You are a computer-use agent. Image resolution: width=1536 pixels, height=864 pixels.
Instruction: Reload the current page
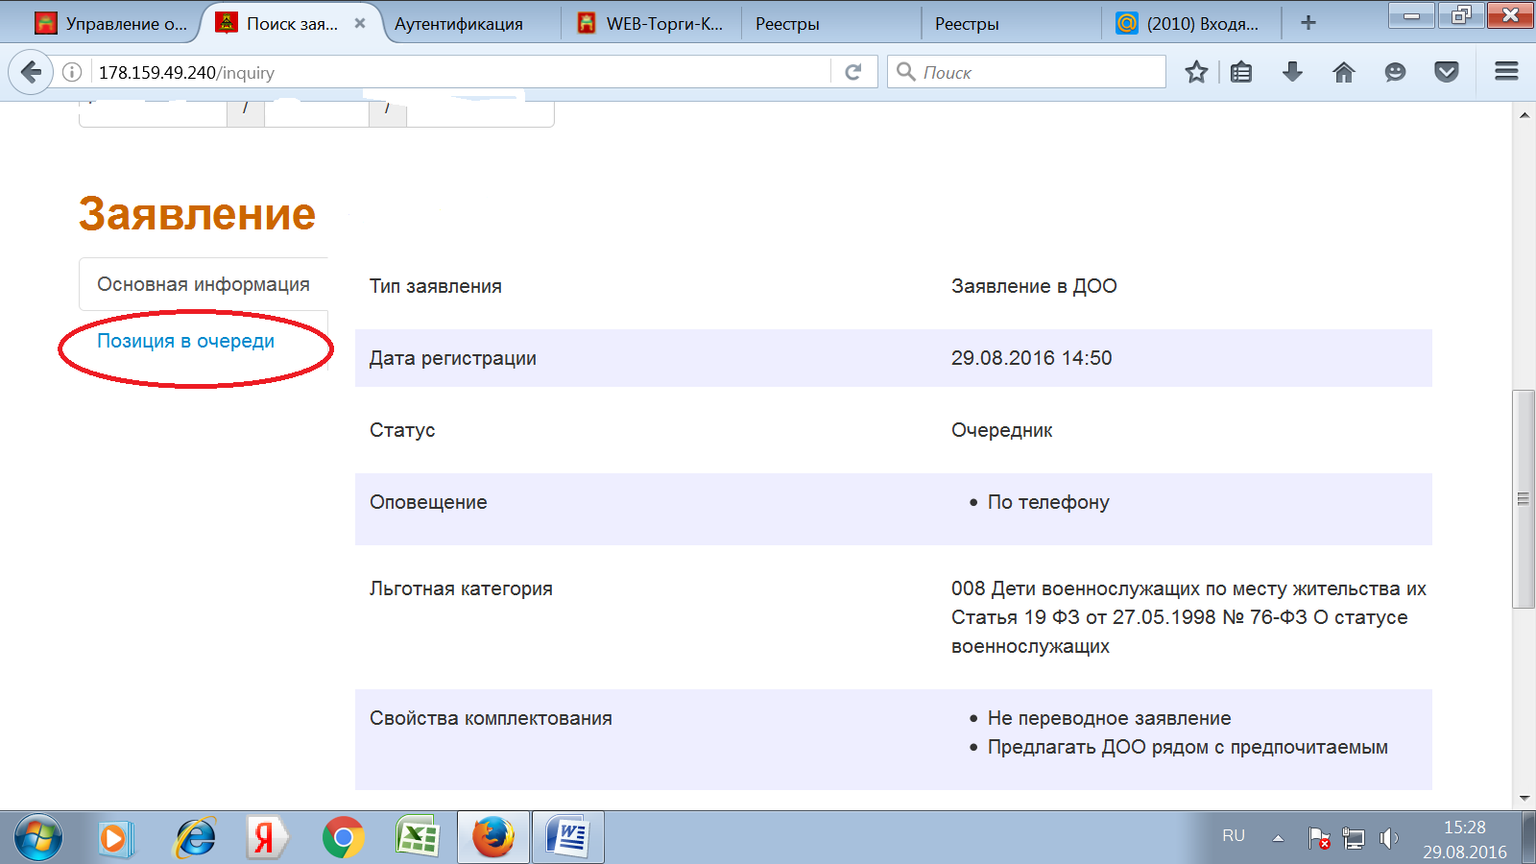coord(852,72)
